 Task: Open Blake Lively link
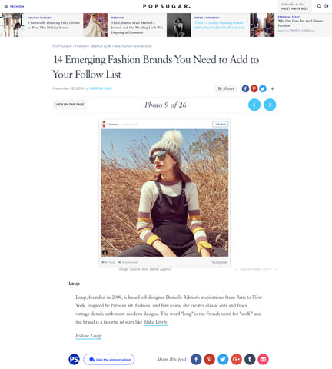point(155,322)
